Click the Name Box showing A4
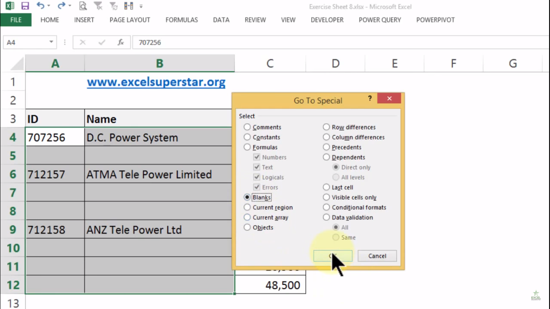 point(25,42)
